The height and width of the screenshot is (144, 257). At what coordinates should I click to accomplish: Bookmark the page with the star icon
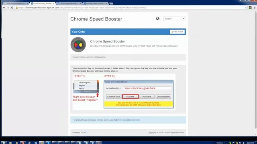coord(245,8)
